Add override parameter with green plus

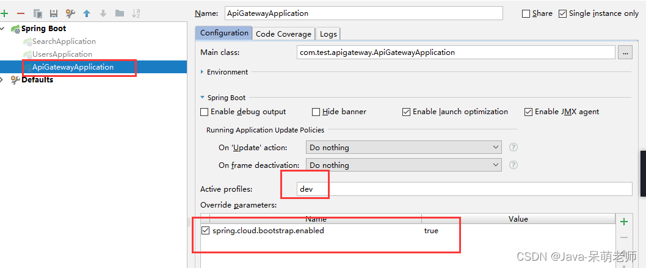[x=624, y=222]
